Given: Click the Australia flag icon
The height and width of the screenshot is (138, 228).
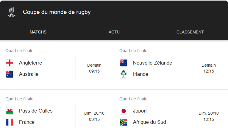Looking at the screenshot, I should [x=10, y=74].
